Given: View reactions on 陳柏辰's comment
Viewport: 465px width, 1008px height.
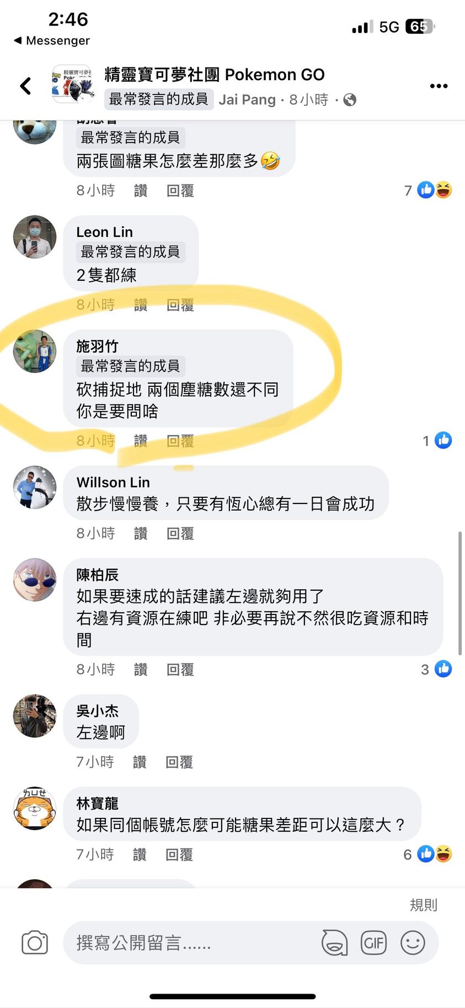Looking at the screenshot, I should [x=436, y=669].
